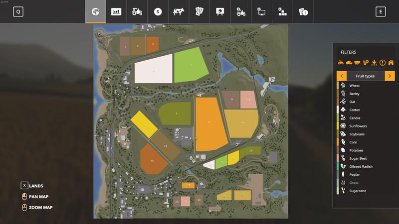Open the general game settings monitor tab
The image size is (399, 224).
pyautogui.click(x=261, y=11)
